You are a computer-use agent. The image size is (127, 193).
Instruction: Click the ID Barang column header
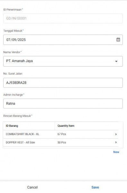click(12, 126)
